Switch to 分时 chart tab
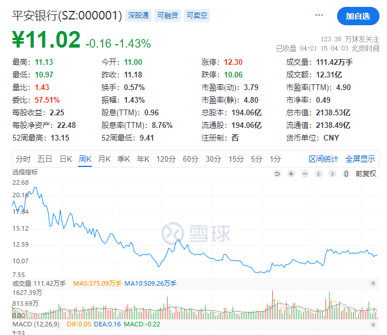Image resolution: width=387 pixels, height=335 pixels. [23, 159]
